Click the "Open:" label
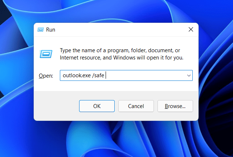This screenshot has height=157, width=233. [46, 75]
